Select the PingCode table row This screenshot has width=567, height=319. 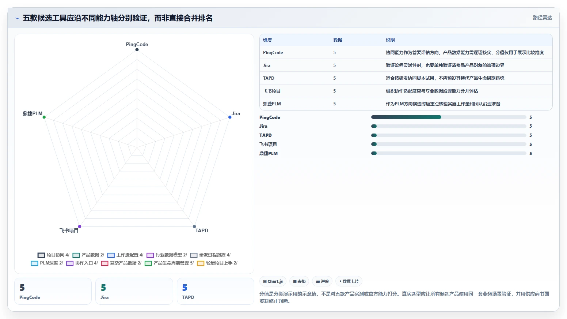406,53
